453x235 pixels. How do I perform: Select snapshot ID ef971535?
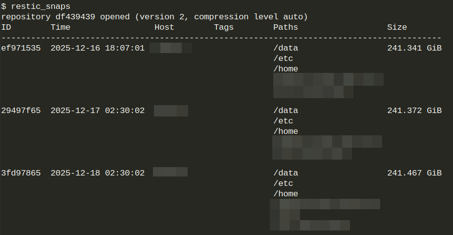(x=21, y=48)
